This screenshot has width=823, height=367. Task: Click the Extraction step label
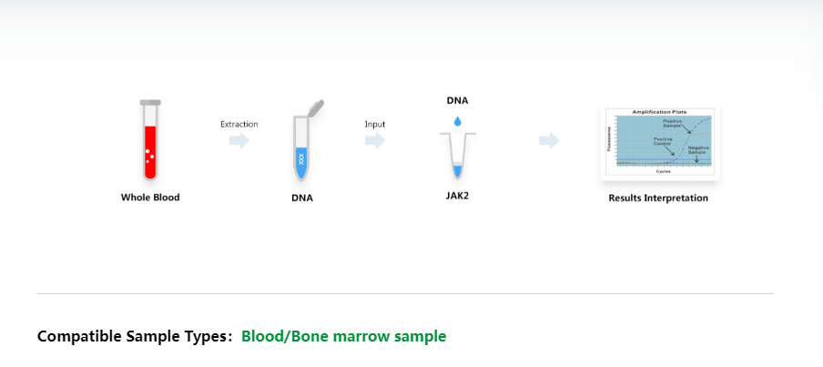coord(239,125)
